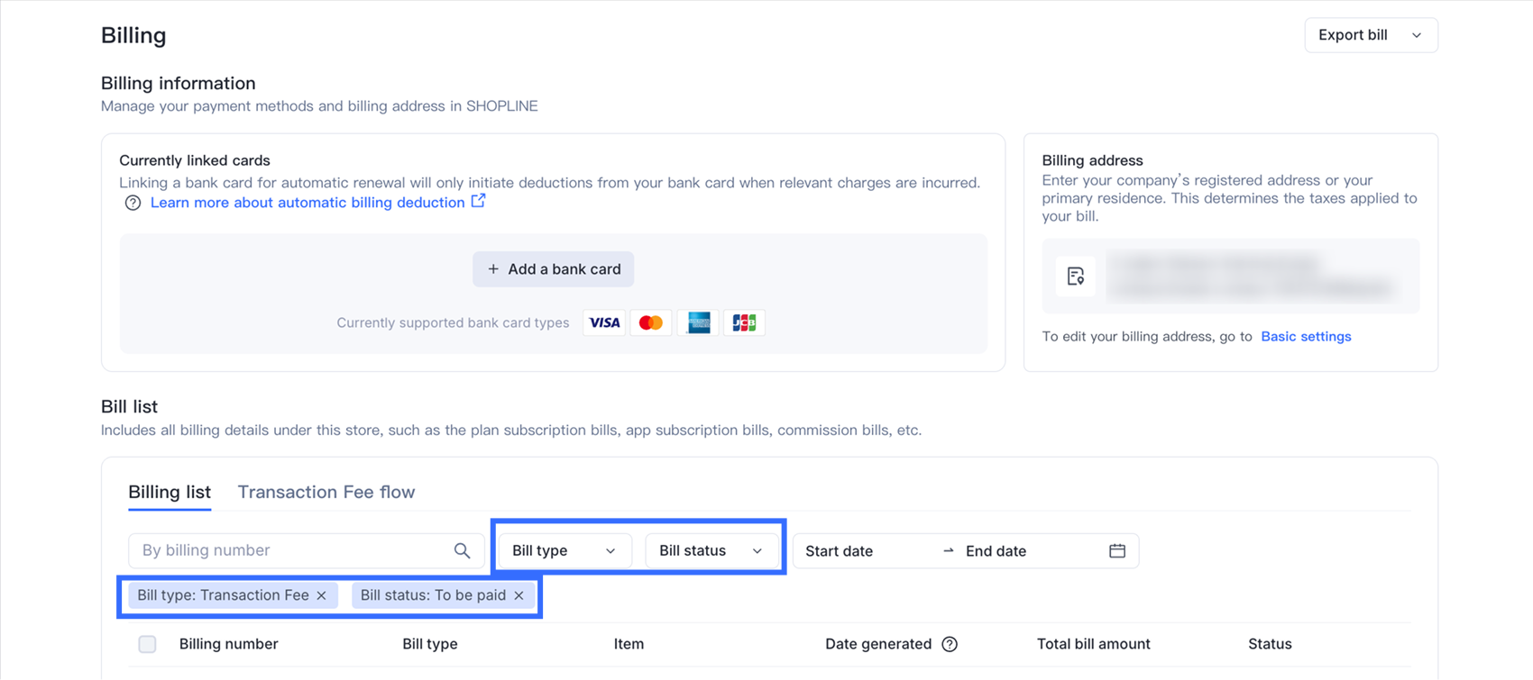Click the Date generated help icon

[x=950, y=644]
